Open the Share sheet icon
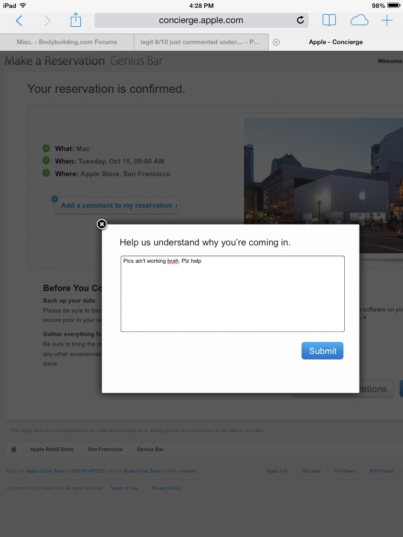403x537 pixels. pos(76,20)
